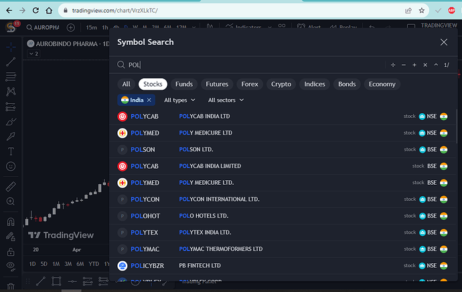Switch to the Indices tab
The height and width of the screenshot is (292, 462).
(315, 84)
